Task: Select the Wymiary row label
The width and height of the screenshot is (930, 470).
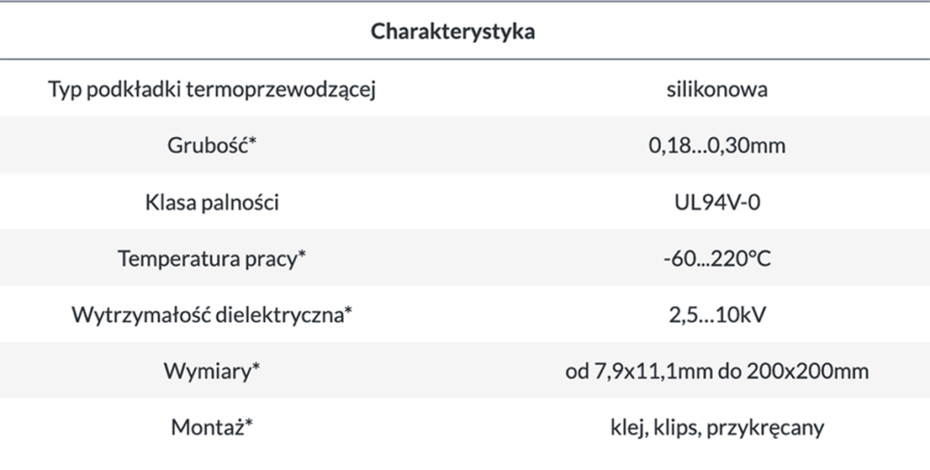Action: [208, 370]
